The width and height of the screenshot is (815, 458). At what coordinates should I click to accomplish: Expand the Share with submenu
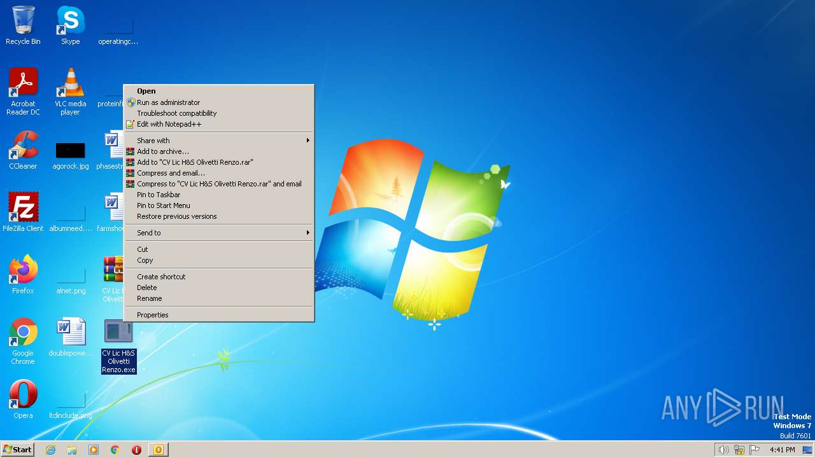218,141
